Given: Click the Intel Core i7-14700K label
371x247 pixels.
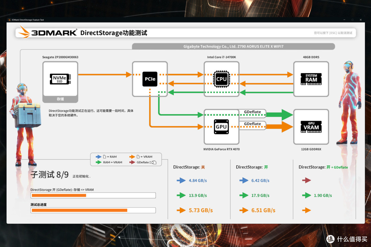Looking at the screenshot, I should [x=222, y=57].
